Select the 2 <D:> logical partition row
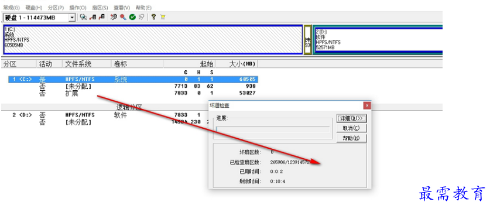Viewport: 490px width, 212px height. click(108, 115)
